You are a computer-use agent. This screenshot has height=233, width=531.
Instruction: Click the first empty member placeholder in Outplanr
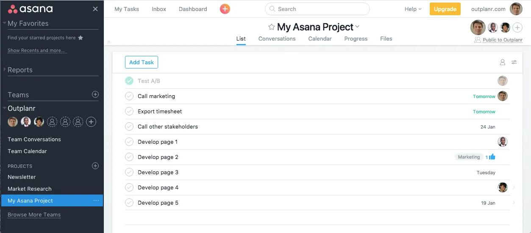click(52, 122)
